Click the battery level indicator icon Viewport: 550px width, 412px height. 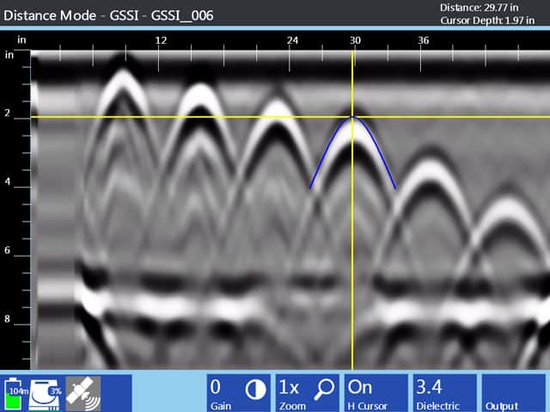[x=15, y=392]
